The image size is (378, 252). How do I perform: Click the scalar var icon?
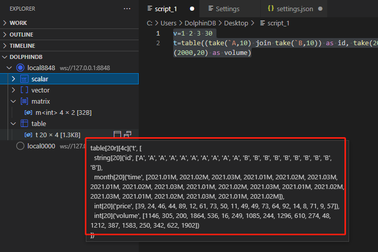point(24,79)
